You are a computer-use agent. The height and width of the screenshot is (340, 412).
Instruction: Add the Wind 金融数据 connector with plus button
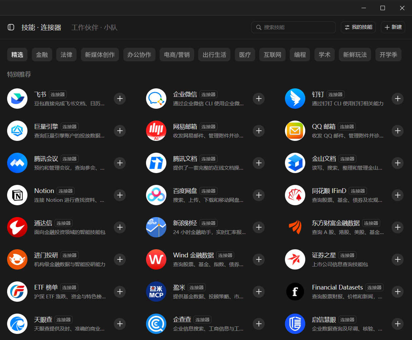pyautogui.click(x=259, y=259)
